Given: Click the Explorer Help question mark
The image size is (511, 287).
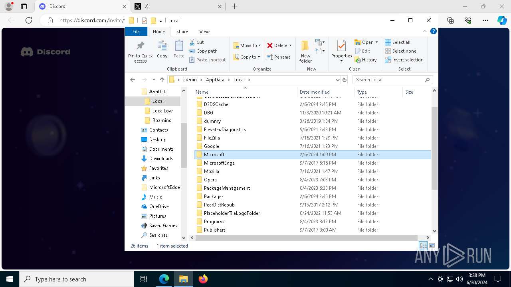Looking at the screenshot, I should [x=433, y=31].
